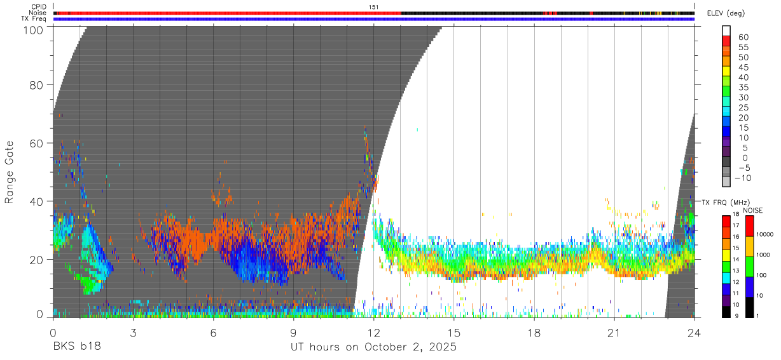The image size is (781, 360).
Task: Click x-axis tick label 18
Action: click(534, 332)
